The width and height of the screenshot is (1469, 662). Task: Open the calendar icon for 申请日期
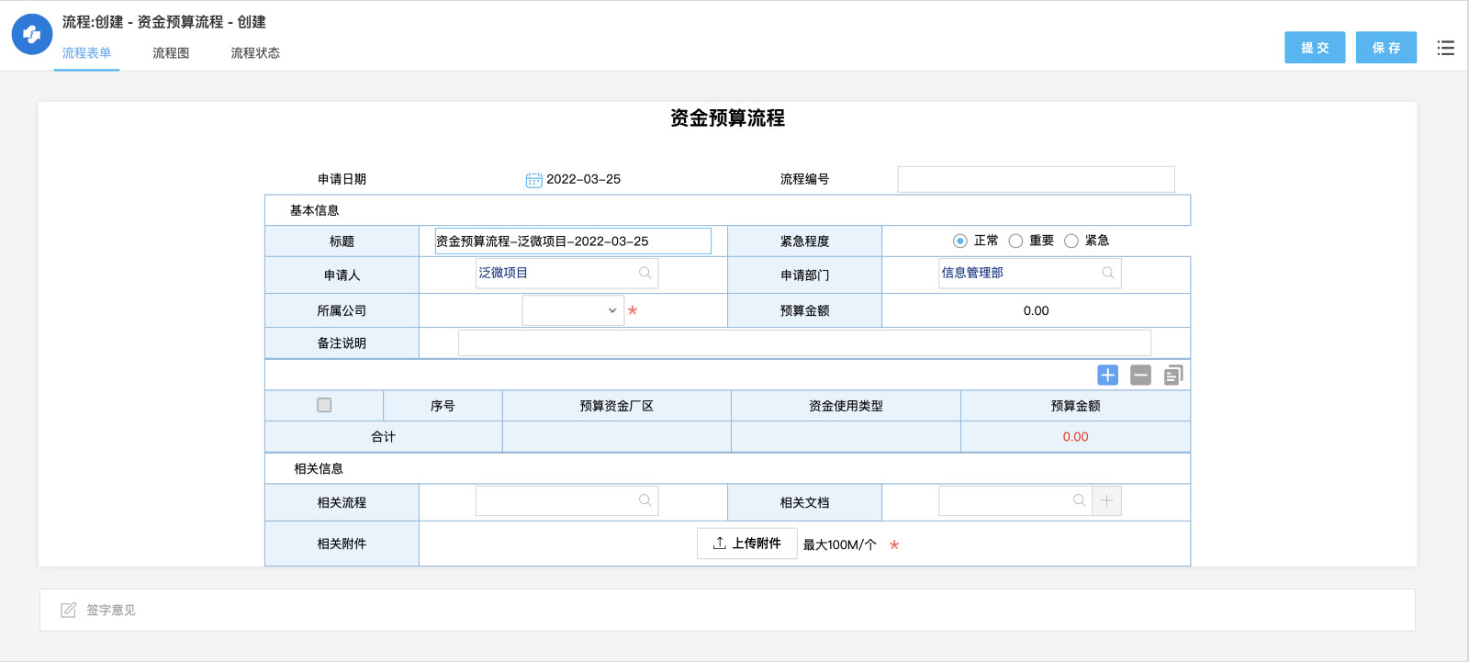pos(533,180)
